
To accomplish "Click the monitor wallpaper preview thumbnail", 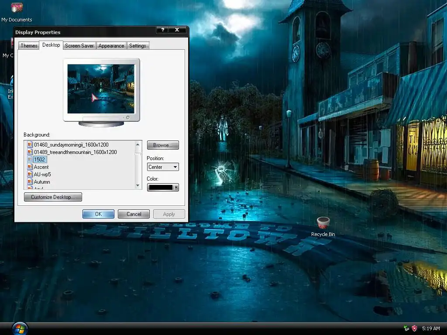I will coord(101,89).
